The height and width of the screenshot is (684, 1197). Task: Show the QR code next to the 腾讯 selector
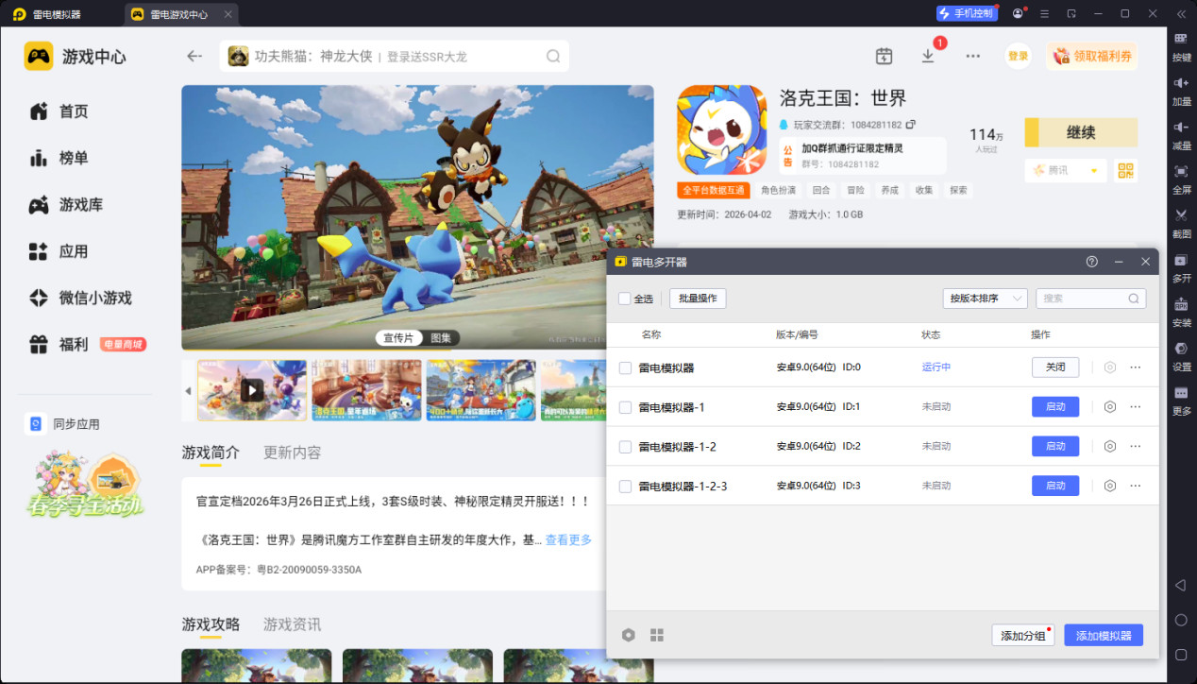click(1124, 170)
